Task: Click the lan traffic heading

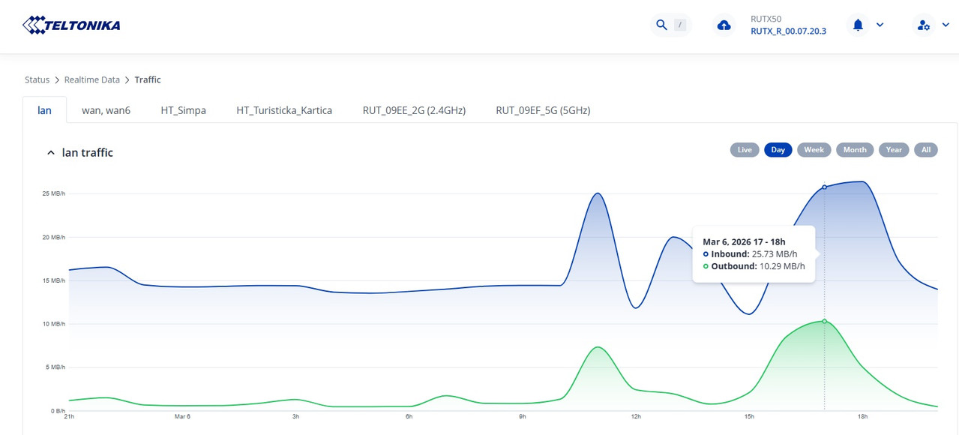Action: (x=88, y=153)
